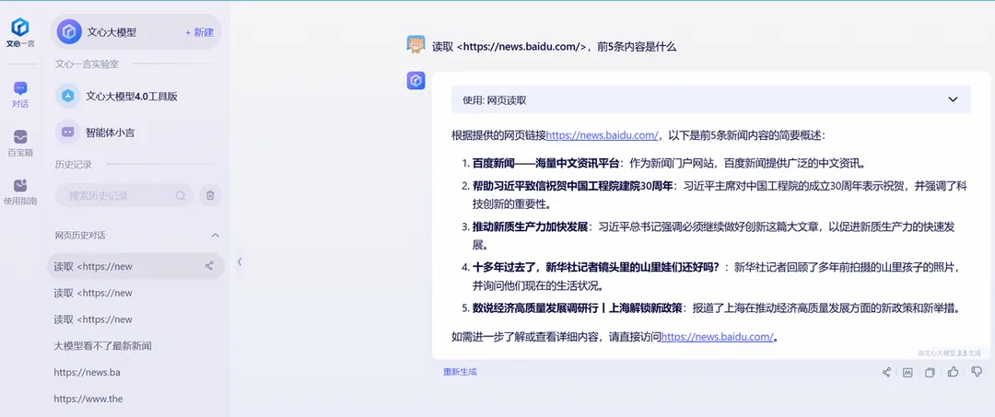995x417 pixels.
Task: Click the + 新建 button
Action: click(199, 32)
